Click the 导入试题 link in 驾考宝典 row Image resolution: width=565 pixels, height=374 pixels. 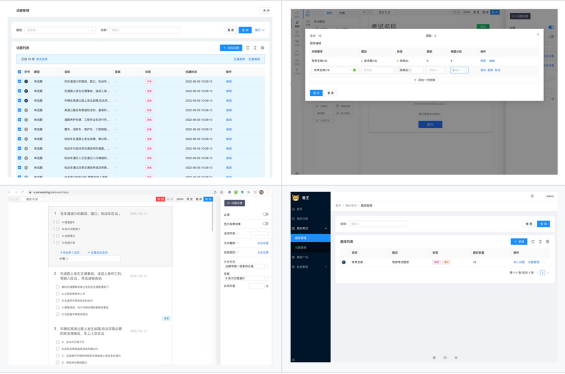click(x=520, y=262)
